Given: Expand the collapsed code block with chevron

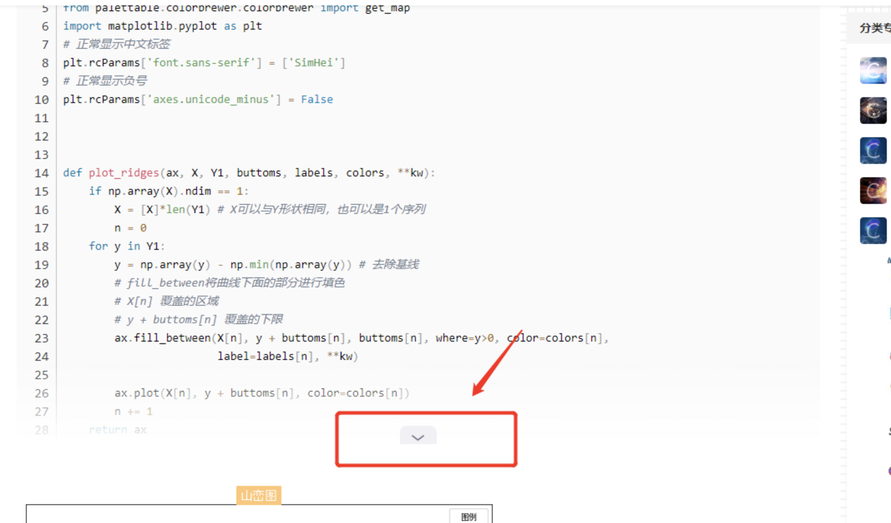Looking at the screenshot, I should point(418,436).
